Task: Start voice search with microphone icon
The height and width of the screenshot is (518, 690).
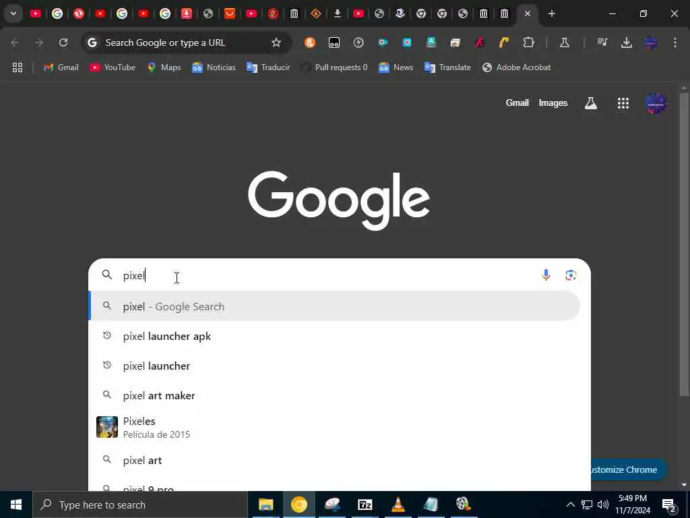Action: pyautogui.click(x=546, y=275)
